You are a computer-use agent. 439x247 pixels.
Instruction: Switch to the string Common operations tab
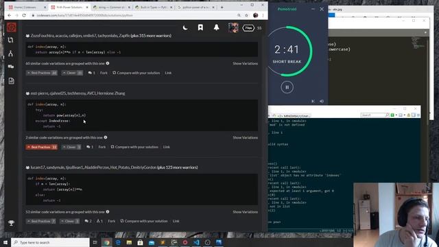point(111,7)
